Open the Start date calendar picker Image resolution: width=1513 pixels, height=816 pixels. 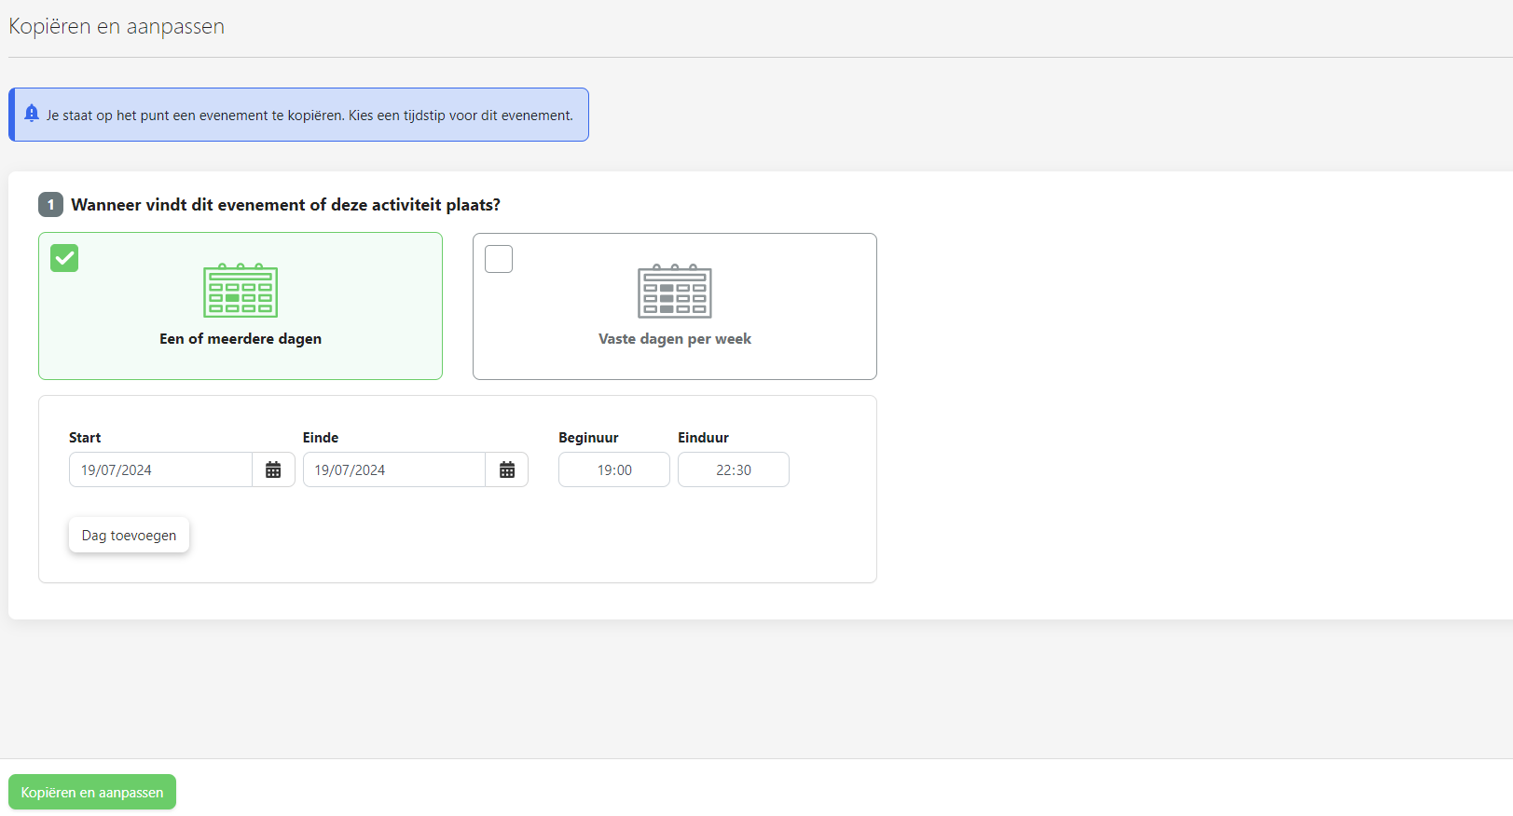pos(273,469)
